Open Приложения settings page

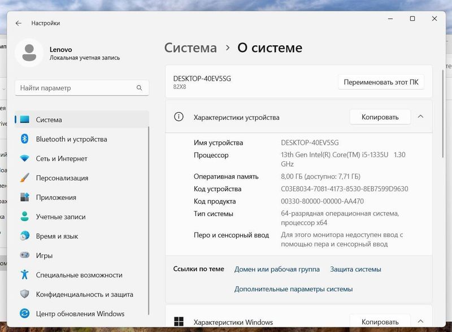(82, 197)
